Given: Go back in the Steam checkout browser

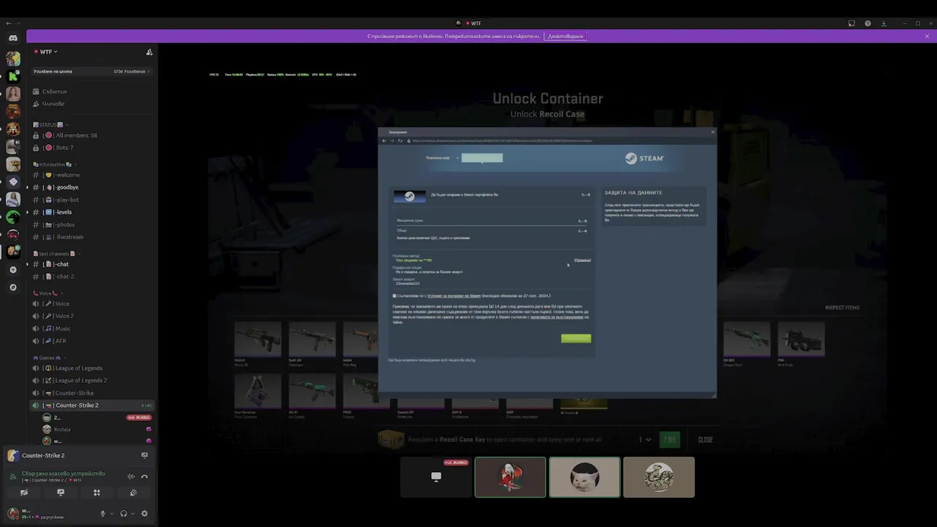Looking at the screenshot, I should point(384,141).
